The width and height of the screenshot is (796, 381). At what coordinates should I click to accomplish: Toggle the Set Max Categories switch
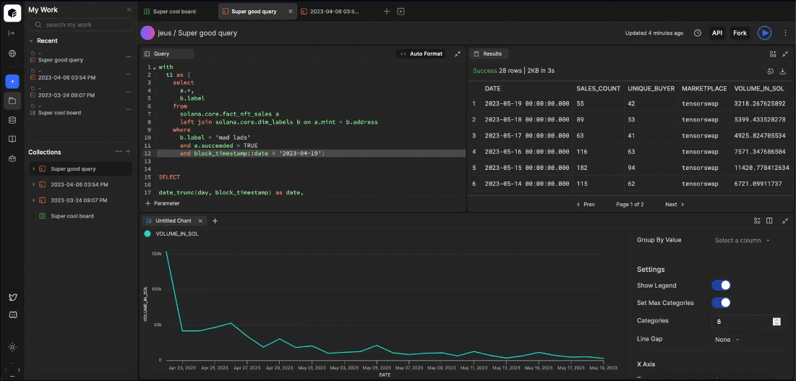coord(721,303)
